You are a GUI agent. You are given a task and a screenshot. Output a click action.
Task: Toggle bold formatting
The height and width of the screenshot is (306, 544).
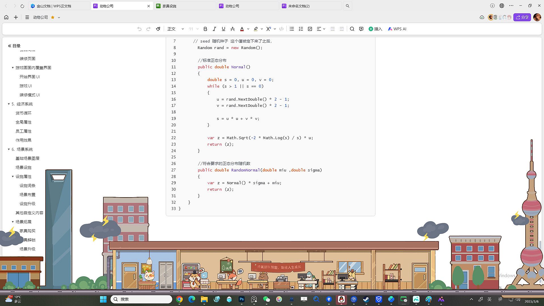click(x=205, y=29)
